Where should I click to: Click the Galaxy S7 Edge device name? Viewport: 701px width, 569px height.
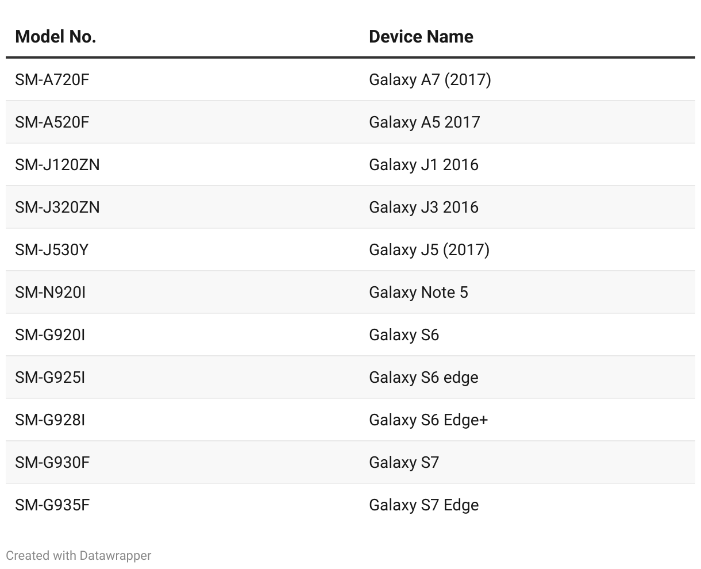[423, 505]
